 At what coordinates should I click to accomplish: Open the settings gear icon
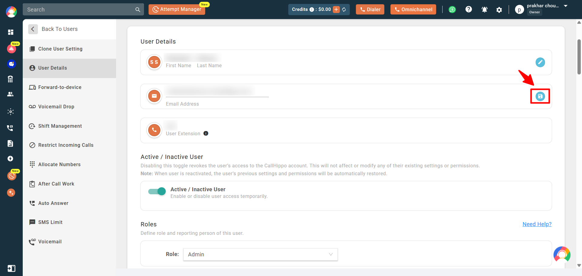499,10
